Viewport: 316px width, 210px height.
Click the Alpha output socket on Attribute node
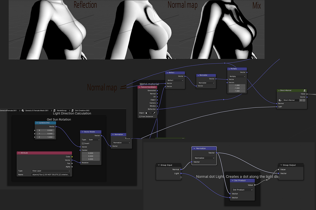coord(72,167)
